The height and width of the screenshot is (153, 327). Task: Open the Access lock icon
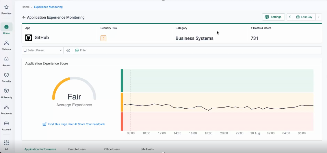[6, 59]
